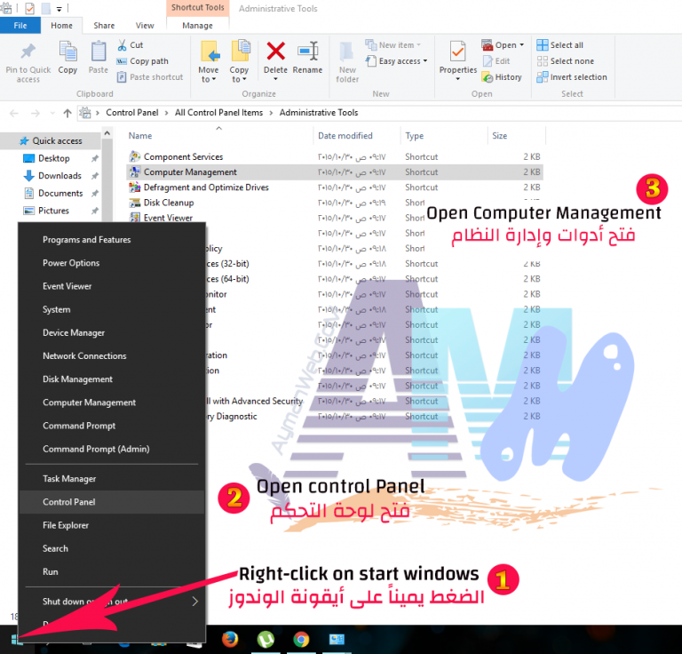Open Desktop in the navigation pane
The image size is (682, 654).
pyautogui.click(x=54, y=158)
